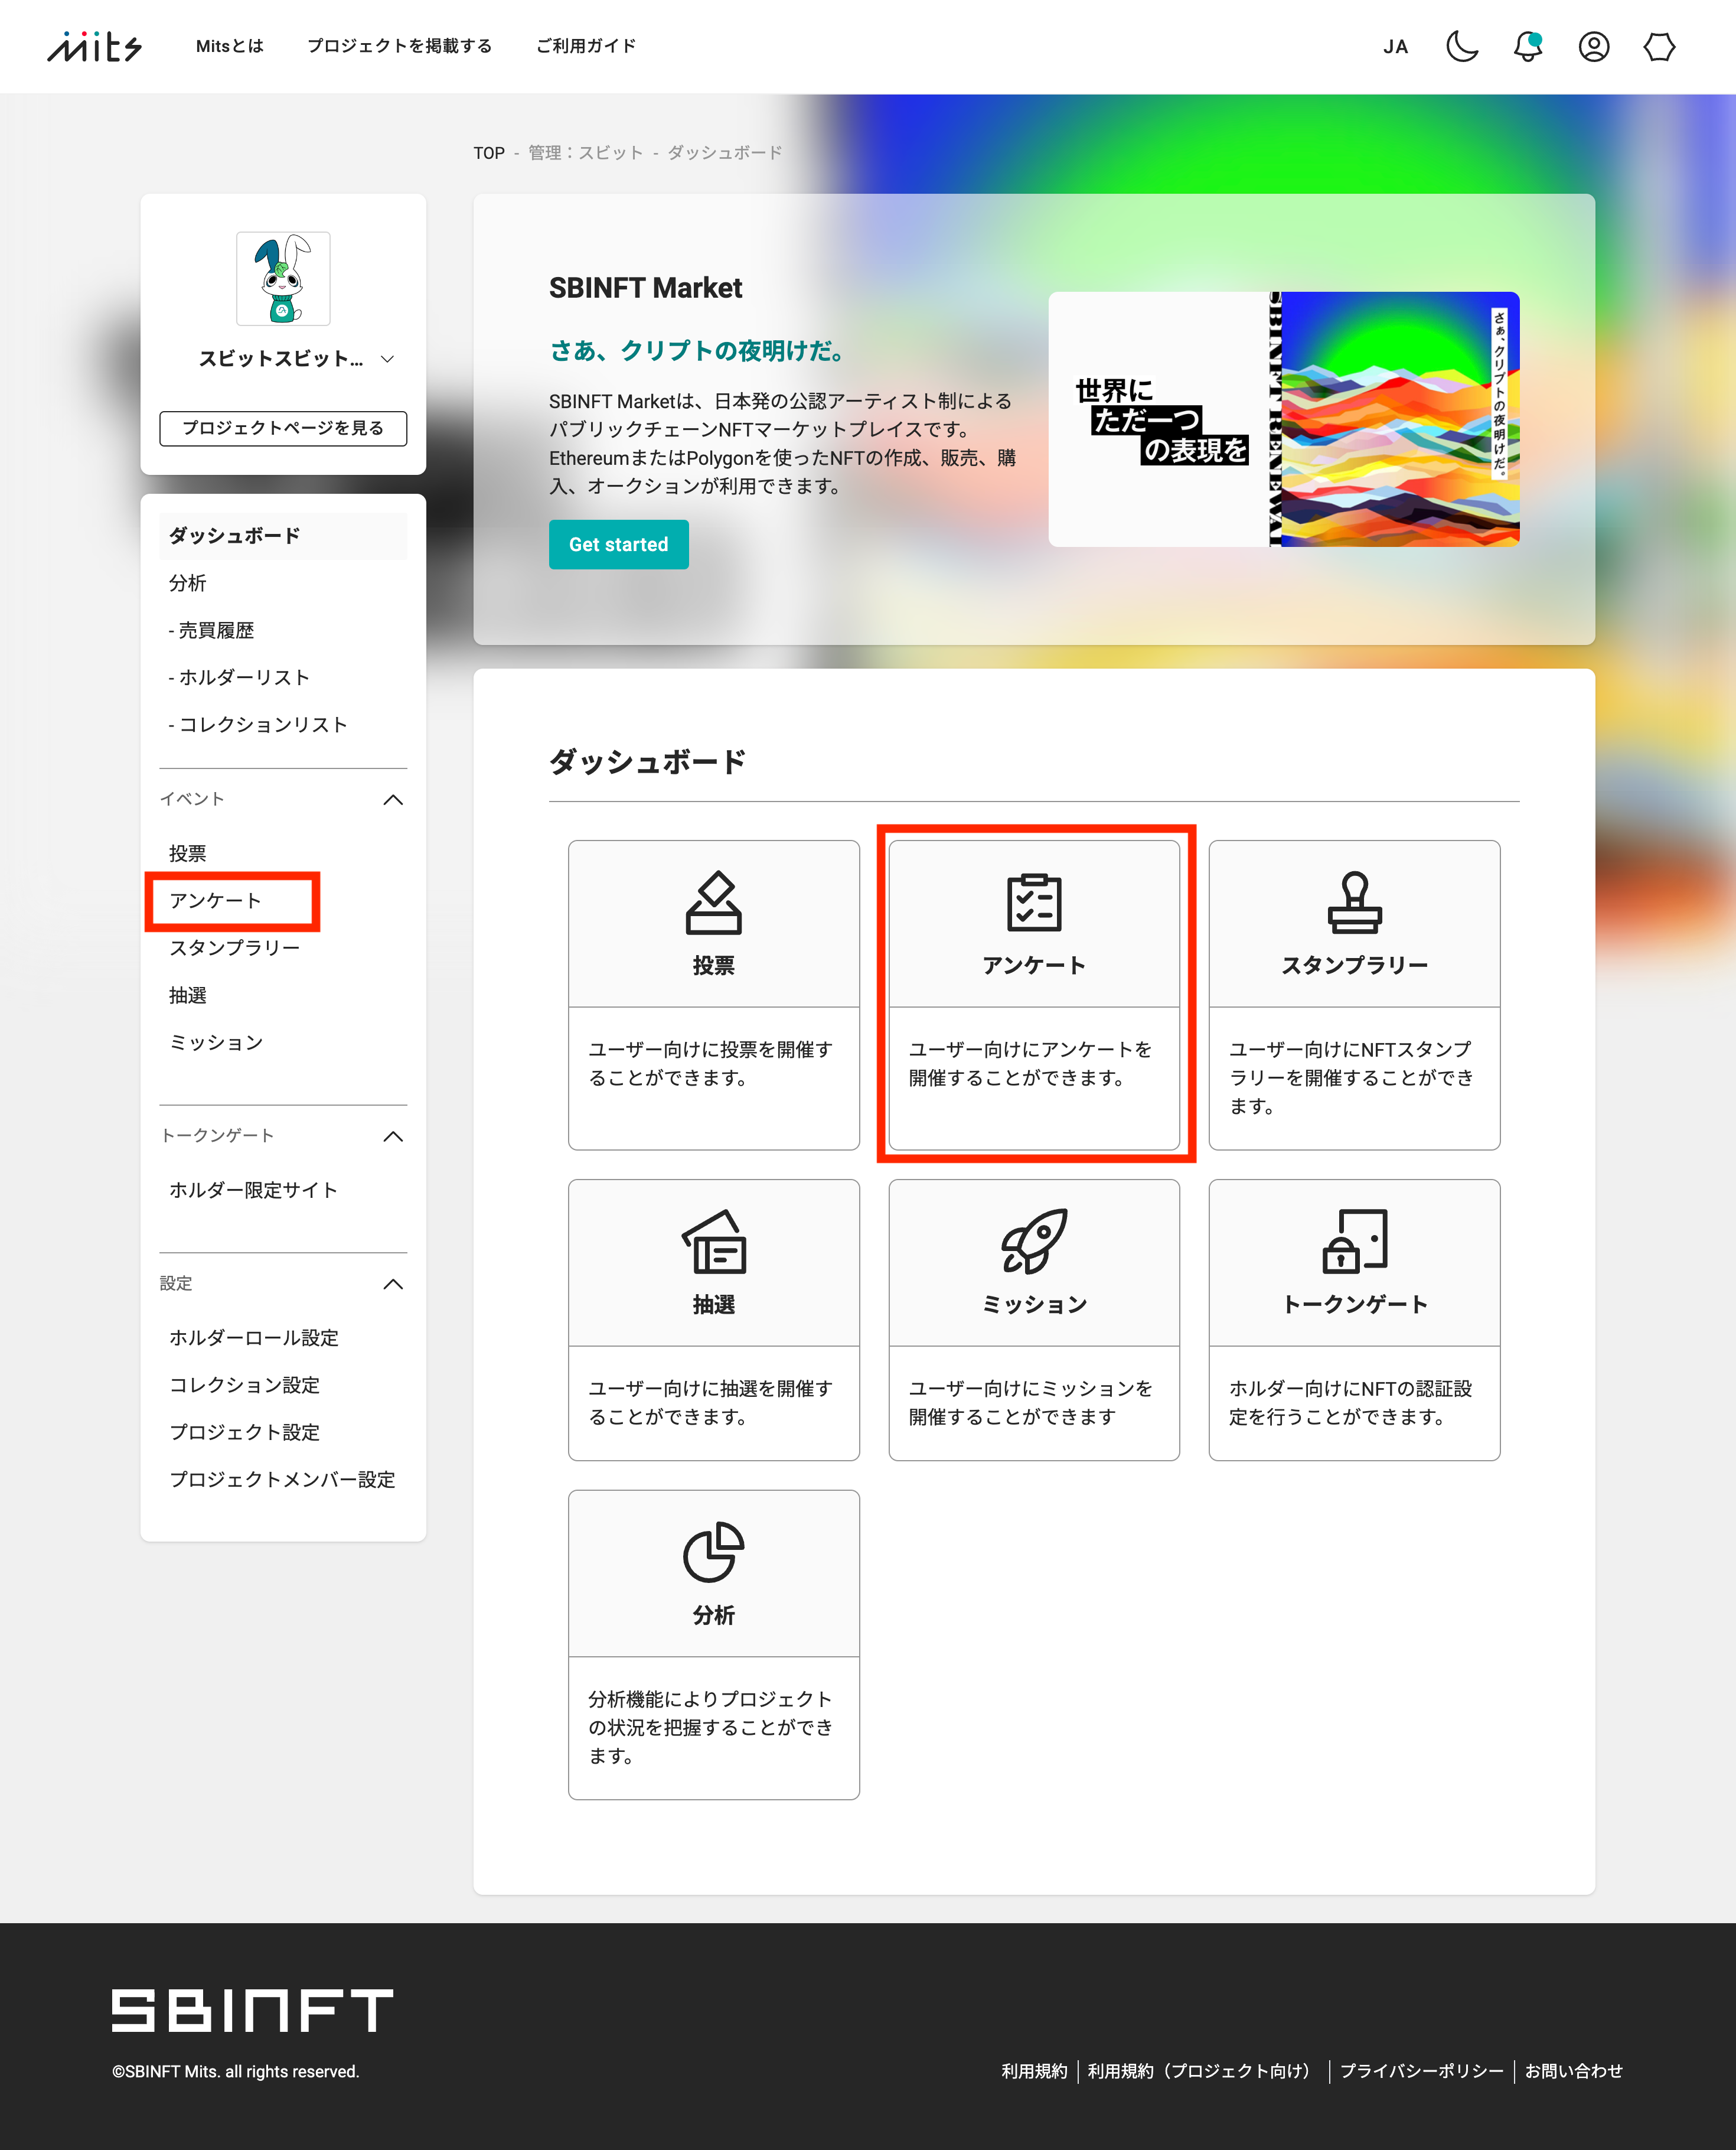This screenshot has height=2150, width=1736.
Task: Open プロジェクトを掲載する menu item
Action: pyautogui.click(x=400, y=46)
